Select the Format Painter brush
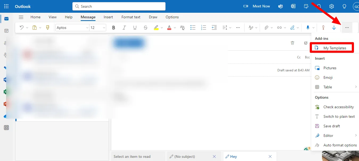 coord(48,28)
